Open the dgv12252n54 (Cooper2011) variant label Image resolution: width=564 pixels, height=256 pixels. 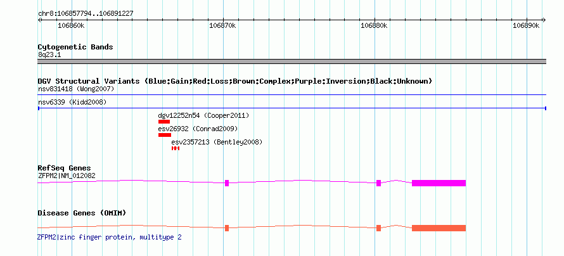203,115
